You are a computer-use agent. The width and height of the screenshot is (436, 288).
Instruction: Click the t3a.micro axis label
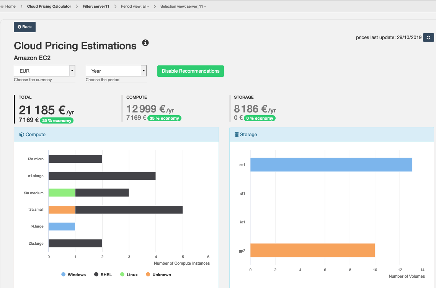(36, 159)
